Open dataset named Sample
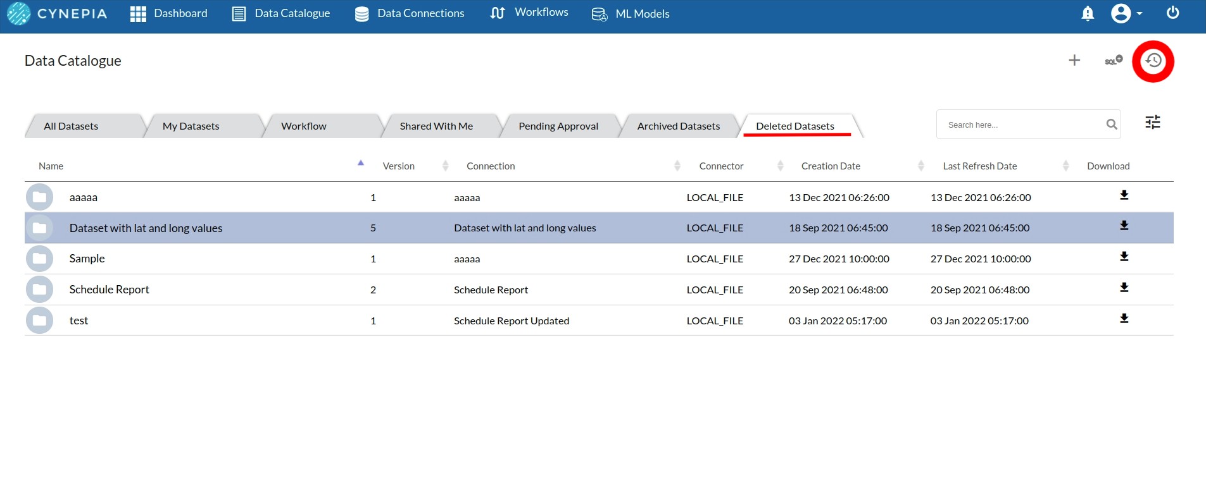 pos(87,259)
